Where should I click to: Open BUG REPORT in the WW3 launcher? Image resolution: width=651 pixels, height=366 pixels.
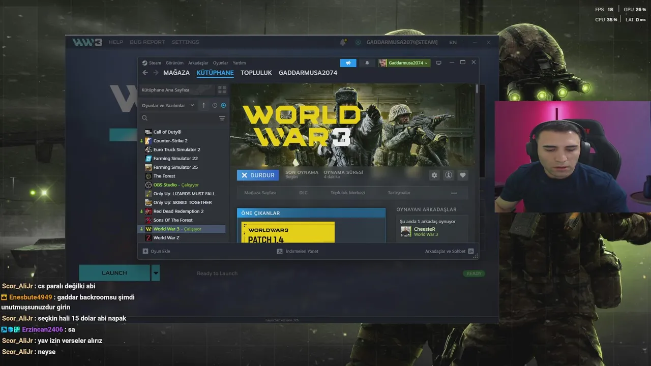click(x=147, y=42)
